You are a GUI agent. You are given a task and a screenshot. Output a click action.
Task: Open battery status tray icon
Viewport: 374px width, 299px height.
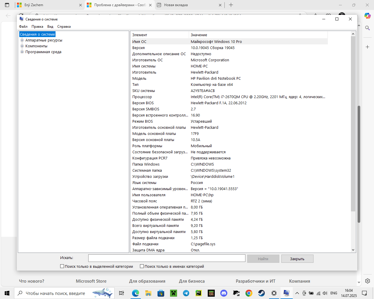pos(311,293)
